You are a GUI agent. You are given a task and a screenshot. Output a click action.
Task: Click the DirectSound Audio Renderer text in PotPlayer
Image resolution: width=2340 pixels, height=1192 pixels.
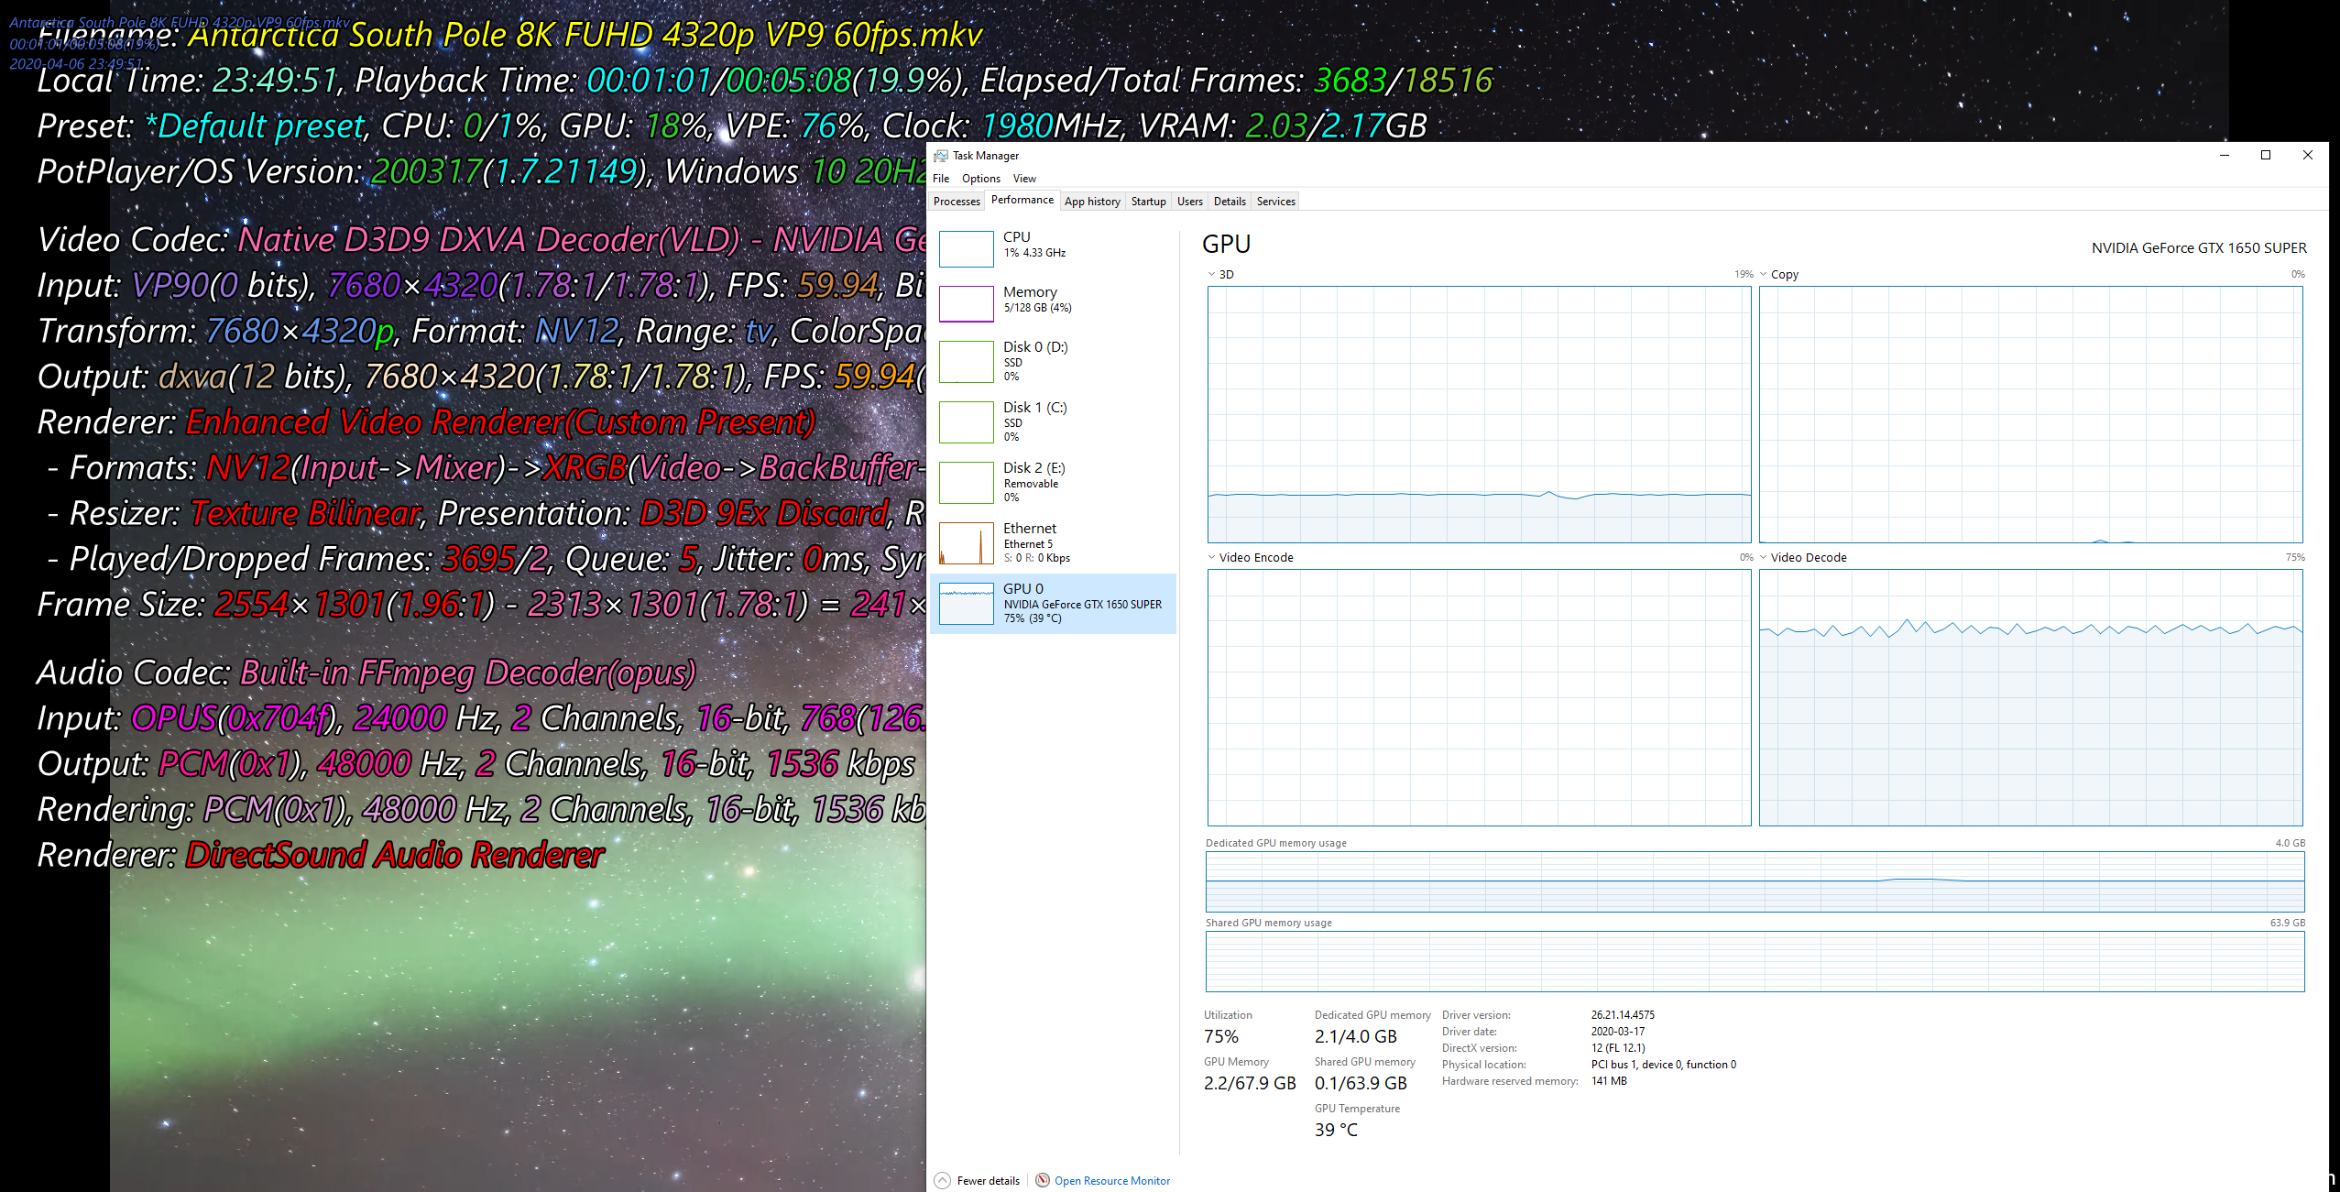(395, 855)
